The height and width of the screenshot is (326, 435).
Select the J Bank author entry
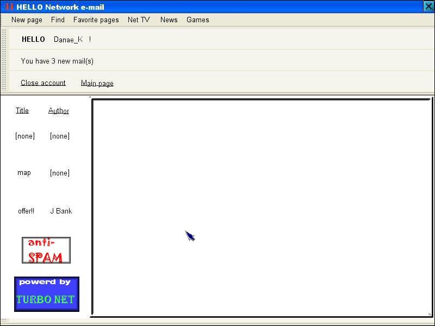(61, 211)
